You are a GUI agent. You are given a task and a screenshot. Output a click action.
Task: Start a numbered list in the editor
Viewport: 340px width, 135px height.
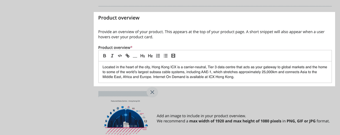click(158, 56)
